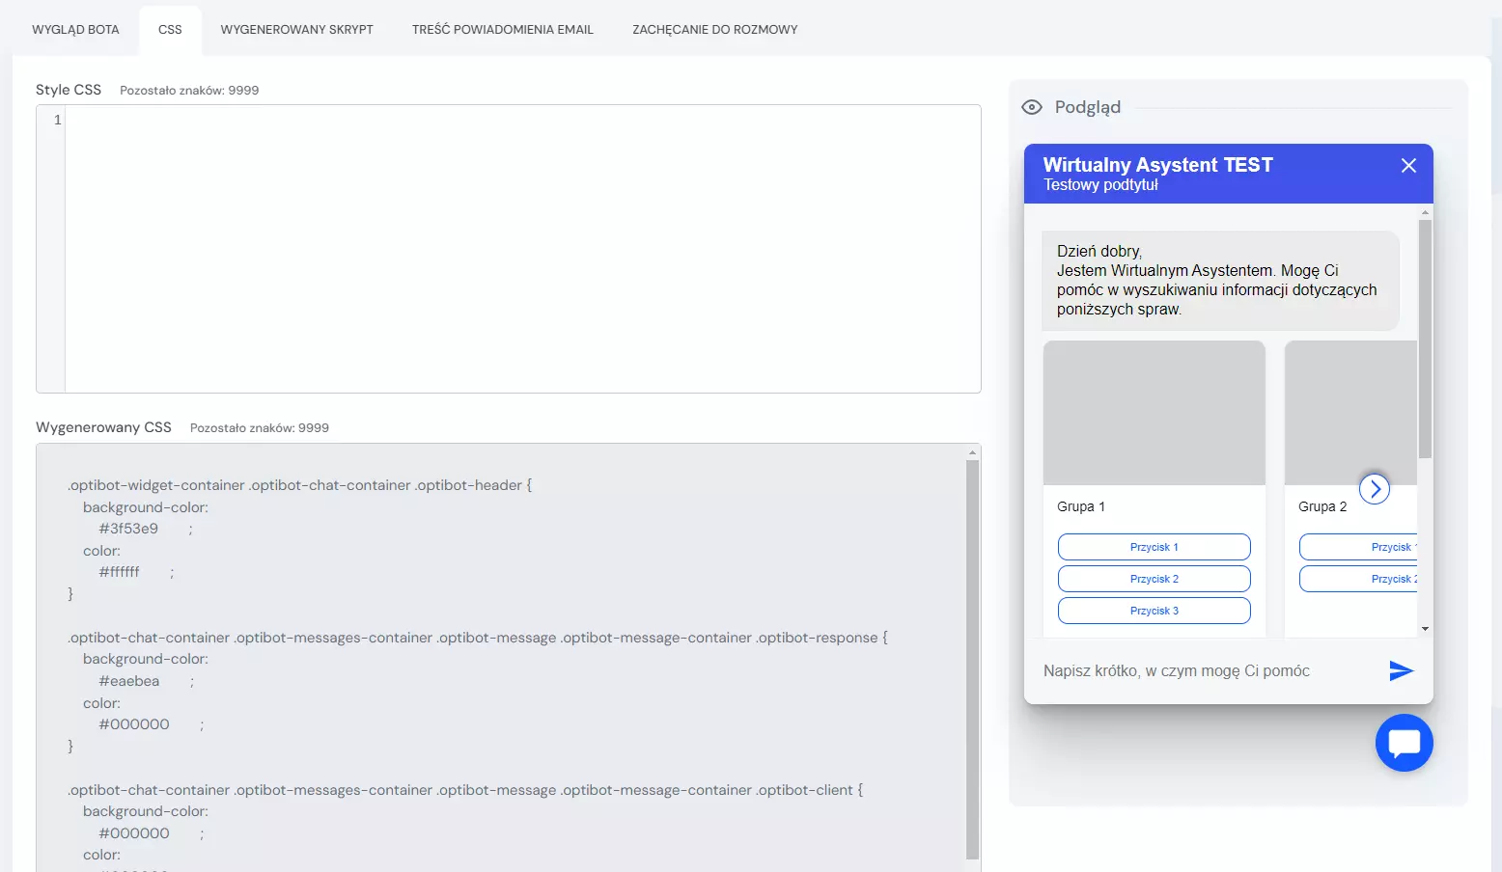Image resolution: width=1502 pixels, height=872 pixels.
Task: Click the #ffffff color value
Action: point(120,572)
